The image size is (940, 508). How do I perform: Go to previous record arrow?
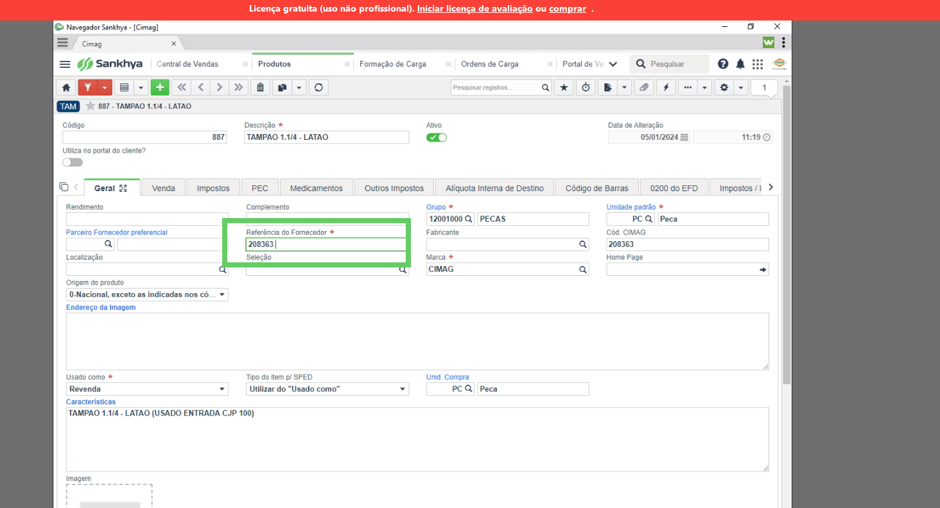201,87
